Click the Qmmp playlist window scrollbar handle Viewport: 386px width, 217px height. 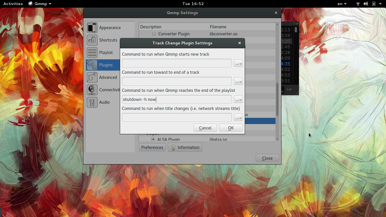[x=296, y=30]
